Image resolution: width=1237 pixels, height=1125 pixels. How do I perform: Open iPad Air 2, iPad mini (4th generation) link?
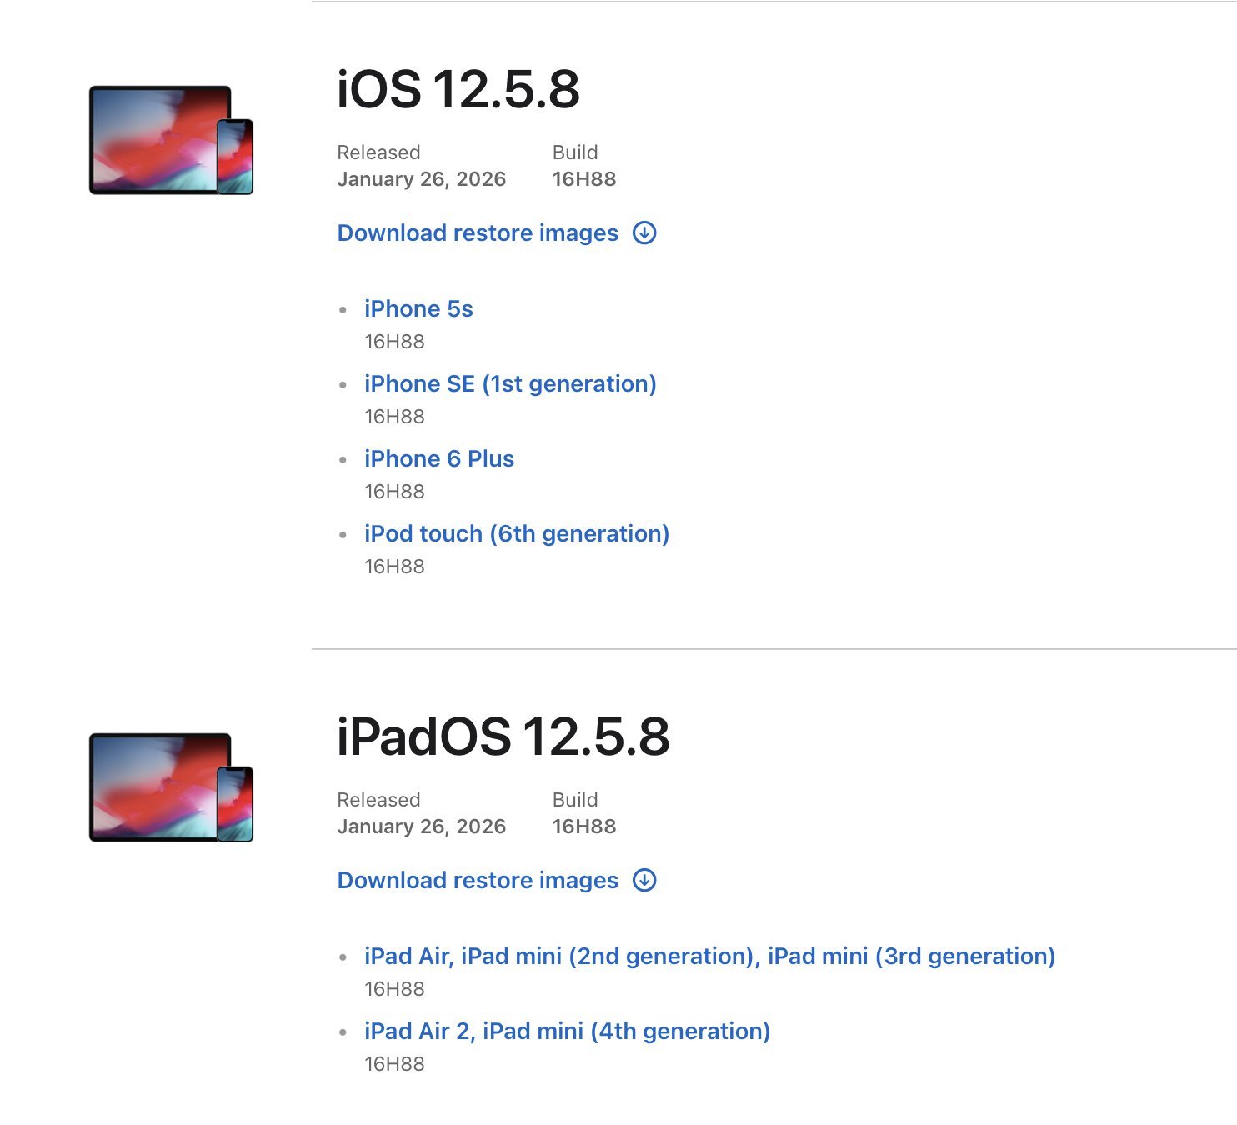coord(567,1032)
